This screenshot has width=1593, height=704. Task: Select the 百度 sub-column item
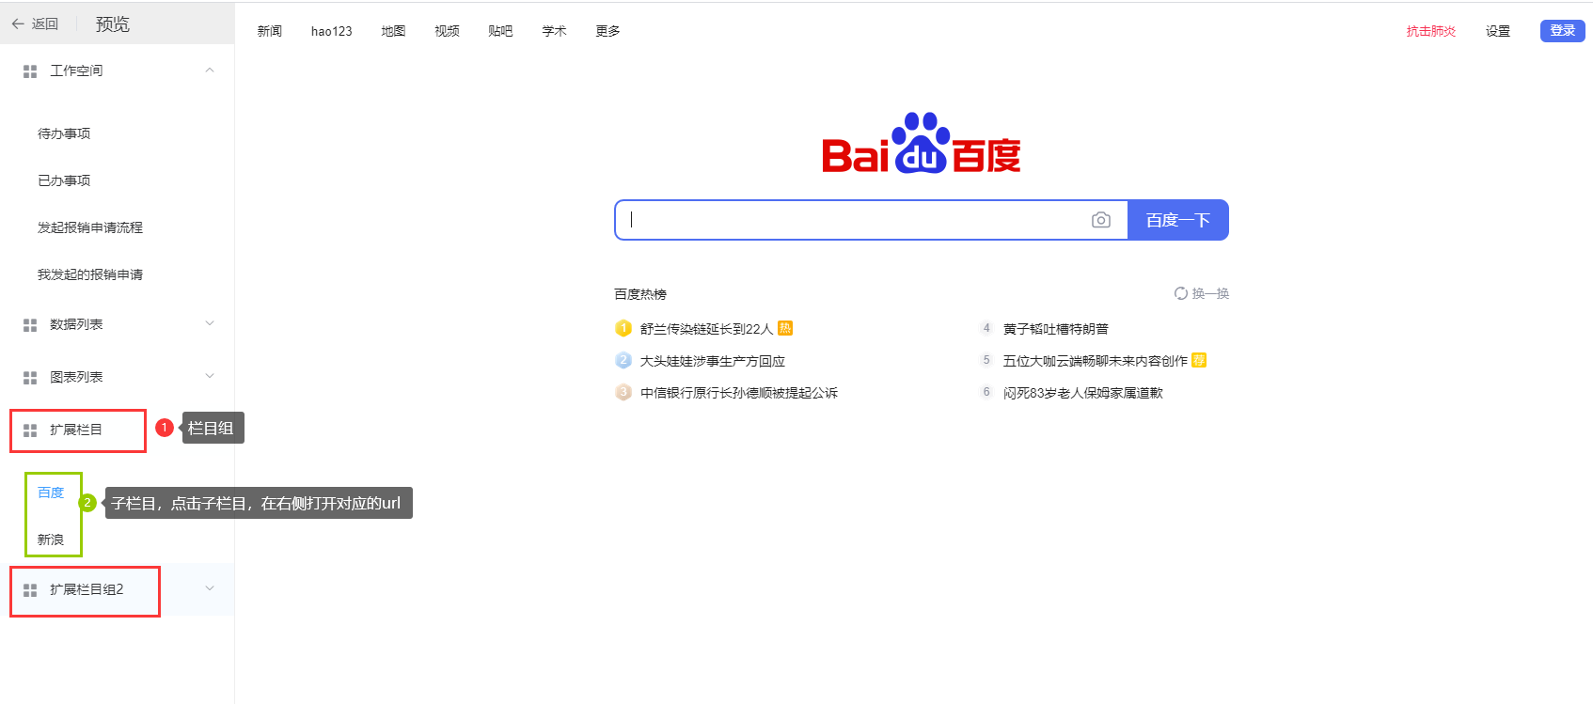(51, 493)
